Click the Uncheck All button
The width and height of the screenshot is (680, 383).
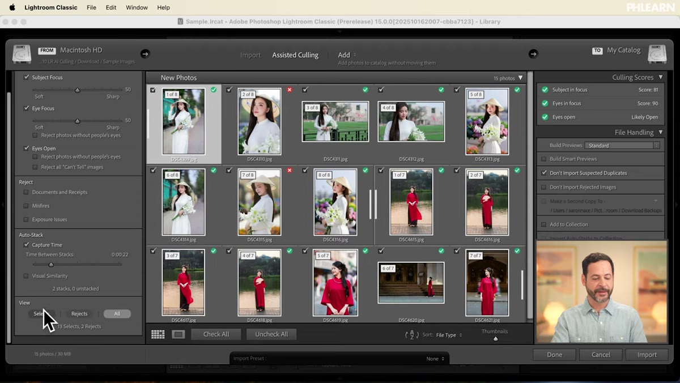(271, 334)
